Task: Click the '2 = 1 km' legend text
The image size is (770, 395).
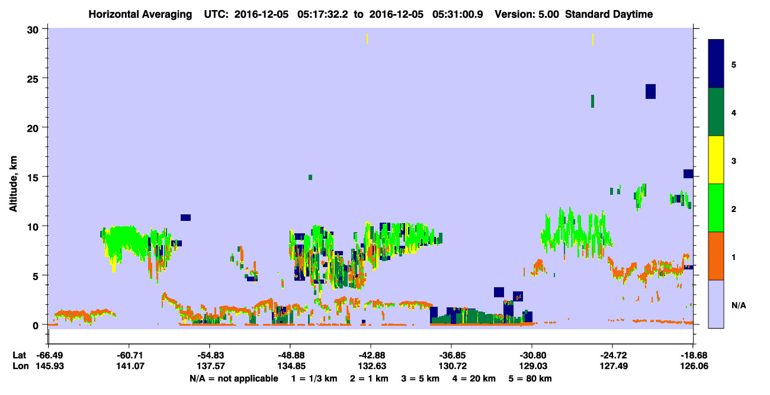Action: (x=369, y=378)
